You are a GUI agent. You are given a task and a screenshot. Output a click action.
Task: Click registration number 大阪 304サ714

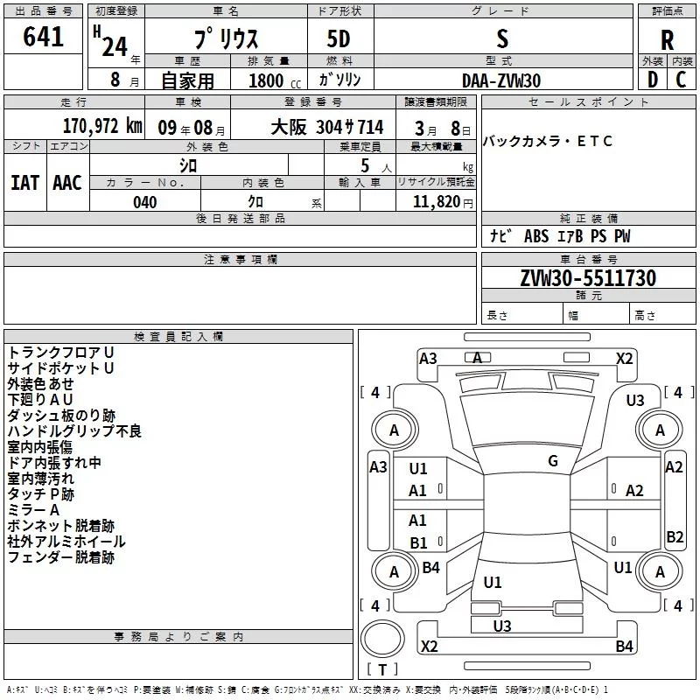point(326,127)
